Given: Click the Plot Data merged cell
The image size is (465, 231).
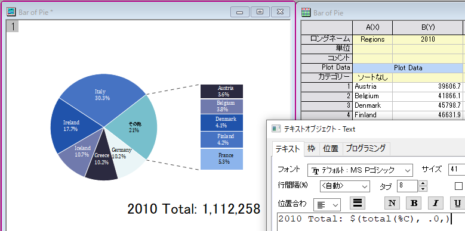Looking at the screenshot, I should pyautogui.click(x=408, y=68).
